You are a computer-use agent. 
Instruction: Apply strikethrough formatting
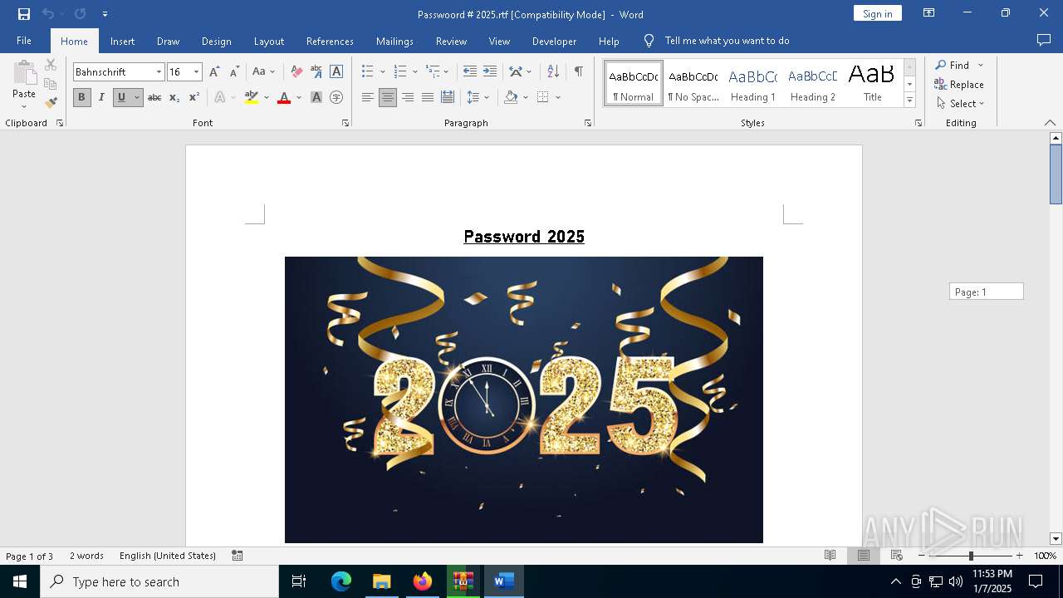pos(154,97)
